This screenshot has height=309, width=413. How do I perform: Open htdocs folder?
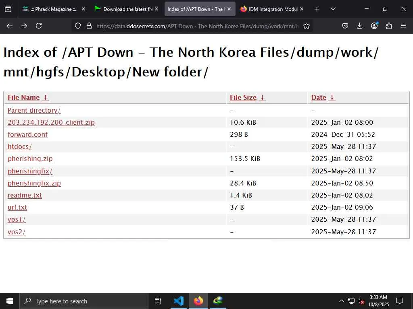coord(20,146)
